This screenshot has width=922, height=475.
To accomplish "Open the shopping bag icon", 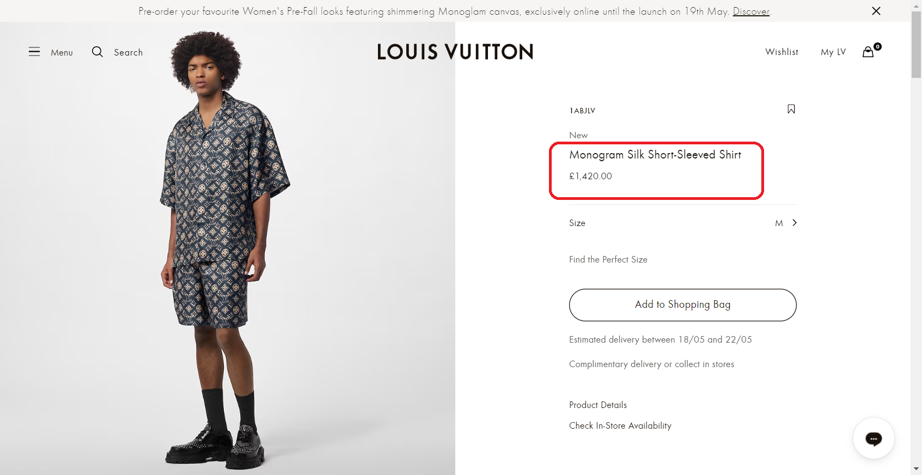I will click(x=869, y=52).
